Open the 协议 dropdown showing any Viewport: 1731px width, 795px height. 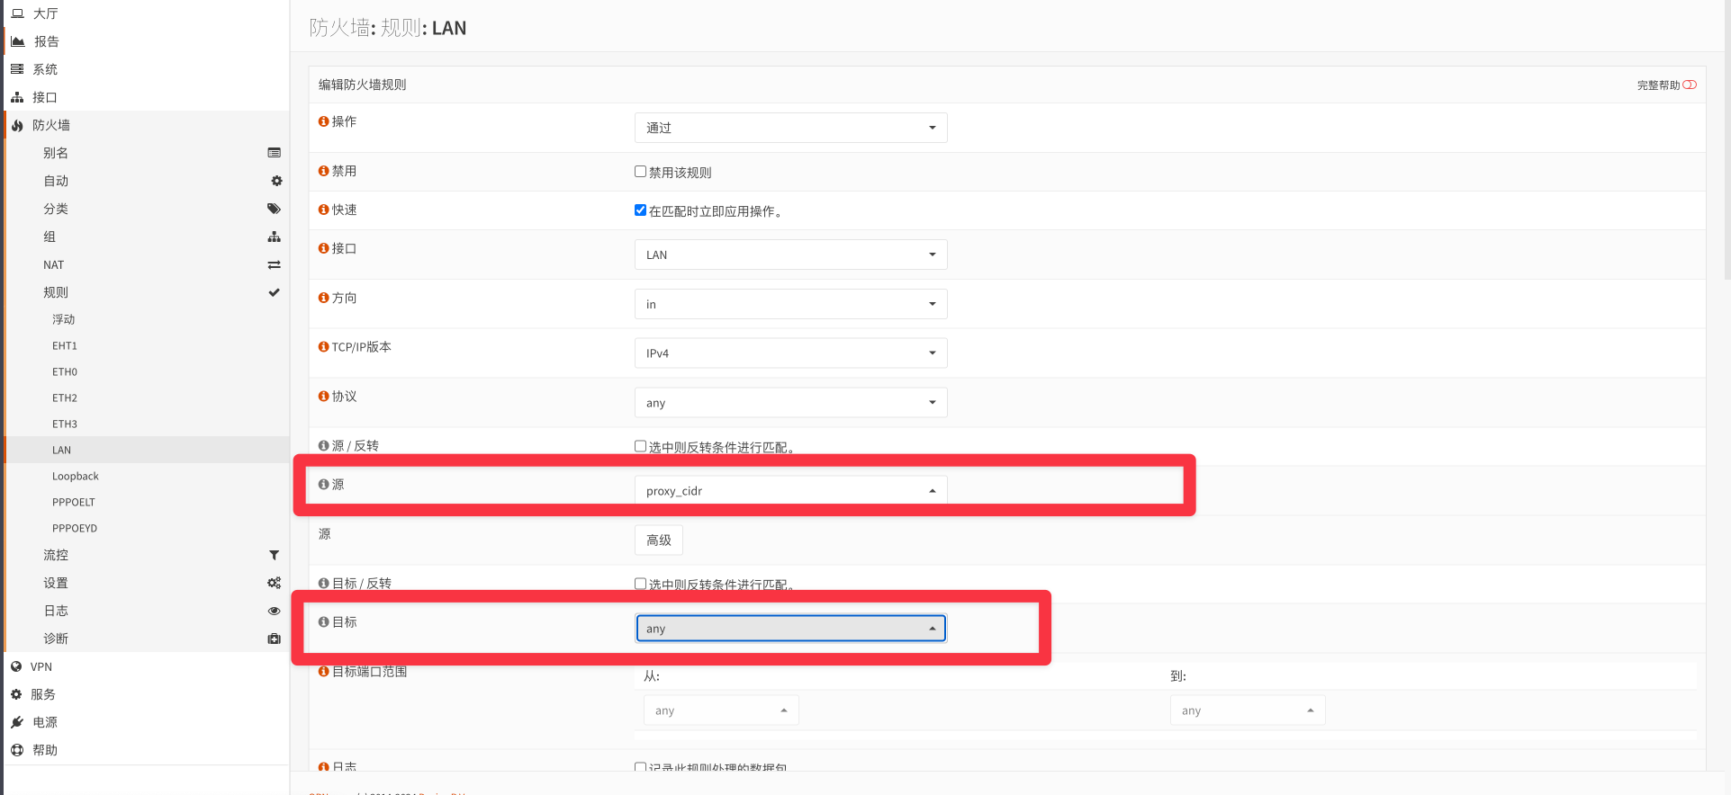click(x=790, y=403)
